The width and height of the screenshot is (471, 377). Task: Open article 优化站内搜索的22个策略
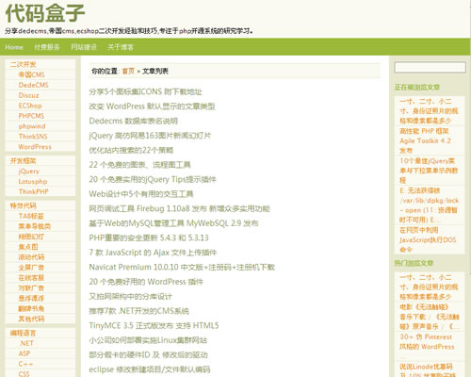tap(131, 150)
